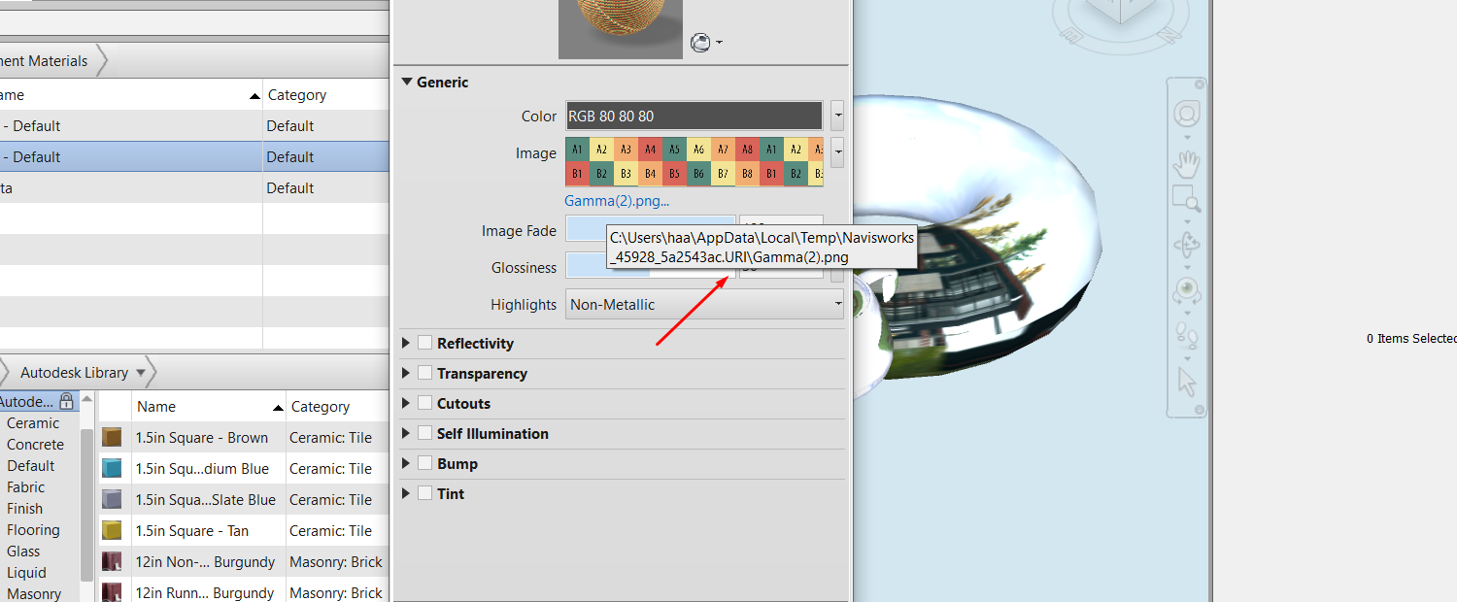The height and width of the screenshot is (602, 1457).
Task: Enable the Self Illumination checkbox
Action: pos(424,433)
